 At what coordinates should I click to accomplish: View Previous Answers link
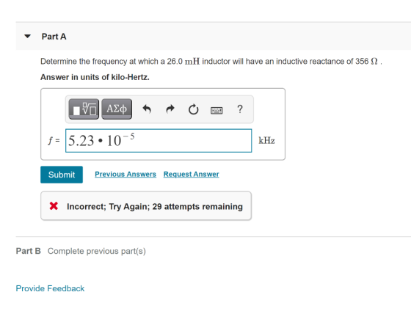pos(126,175)
